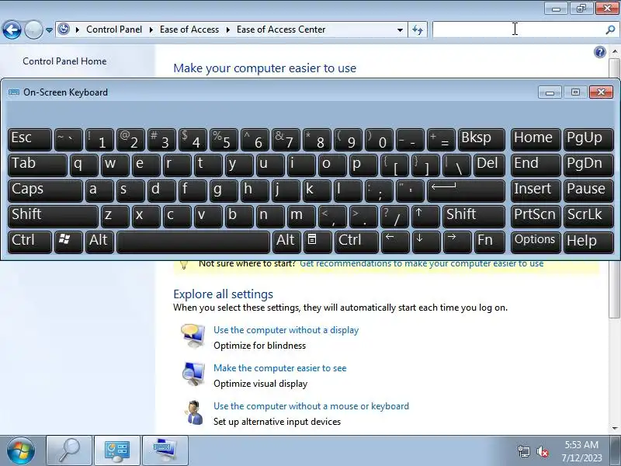Open the blue Help question mark icon
The height and width of the screenshot is (466, 621).
click(600, 52)
